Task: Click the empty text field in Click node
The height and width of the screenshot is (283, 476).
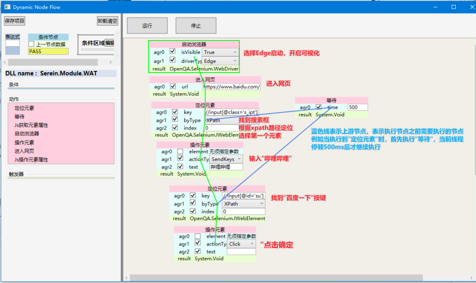Action: pyautogui.click(x=242, y=252)
